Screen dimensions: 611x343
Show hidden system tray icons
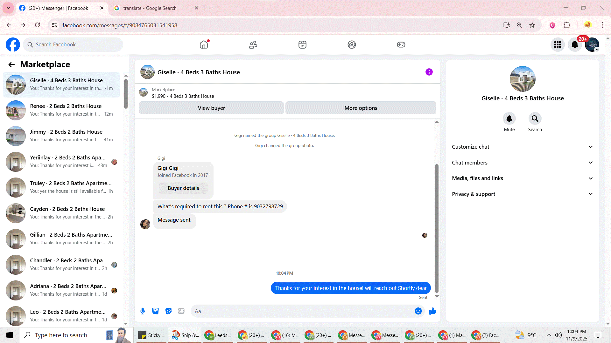(549, 335)
